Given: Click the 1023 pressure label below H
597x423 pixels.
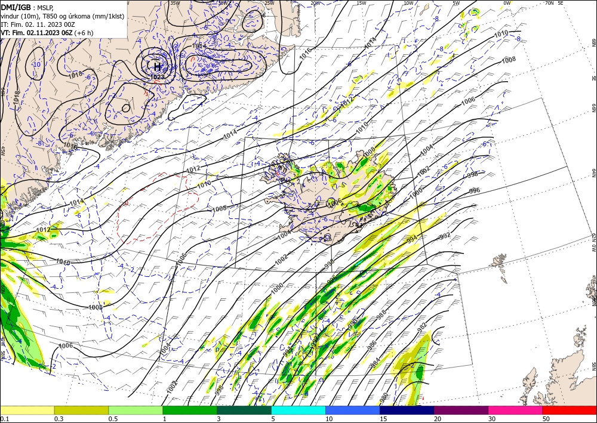Looking at the screenshot, I should [x=157, y=77].
